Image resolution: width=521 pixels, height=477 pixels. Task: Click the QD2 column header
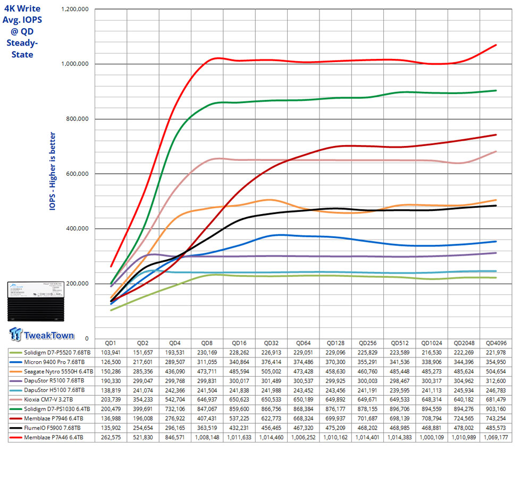pos(143,343)
